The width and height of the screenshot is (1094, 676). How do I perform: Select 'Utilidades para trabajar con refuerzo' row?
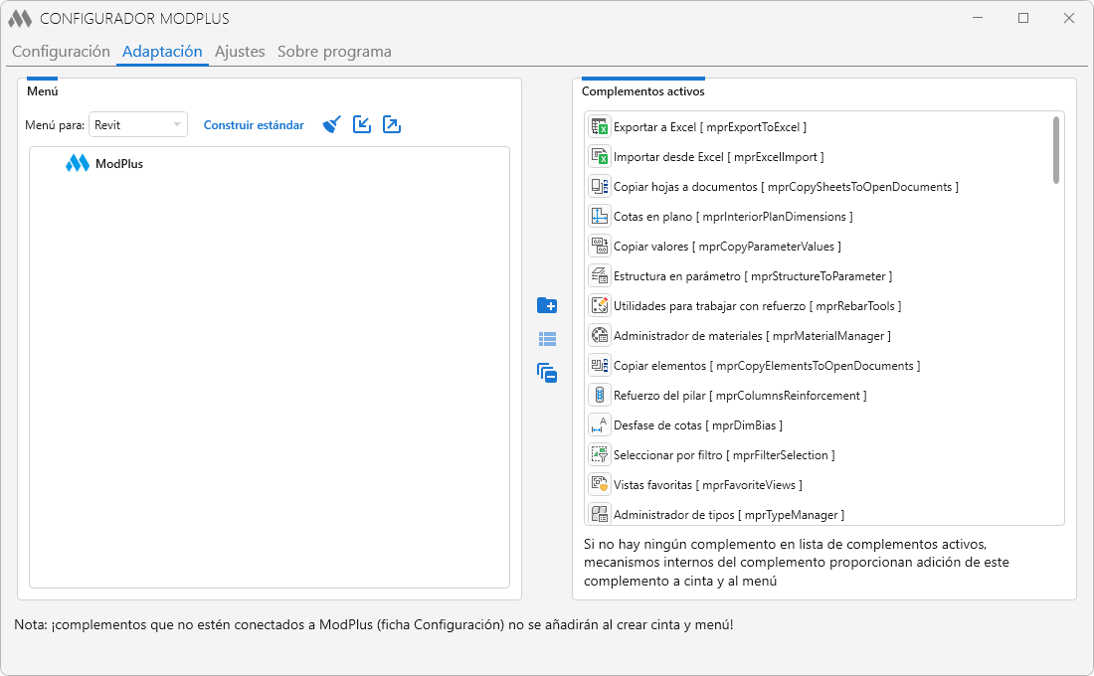(x=818, y=305)
